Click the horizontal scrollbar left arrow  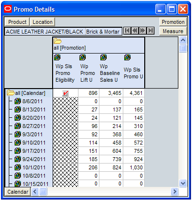[35, 192]
